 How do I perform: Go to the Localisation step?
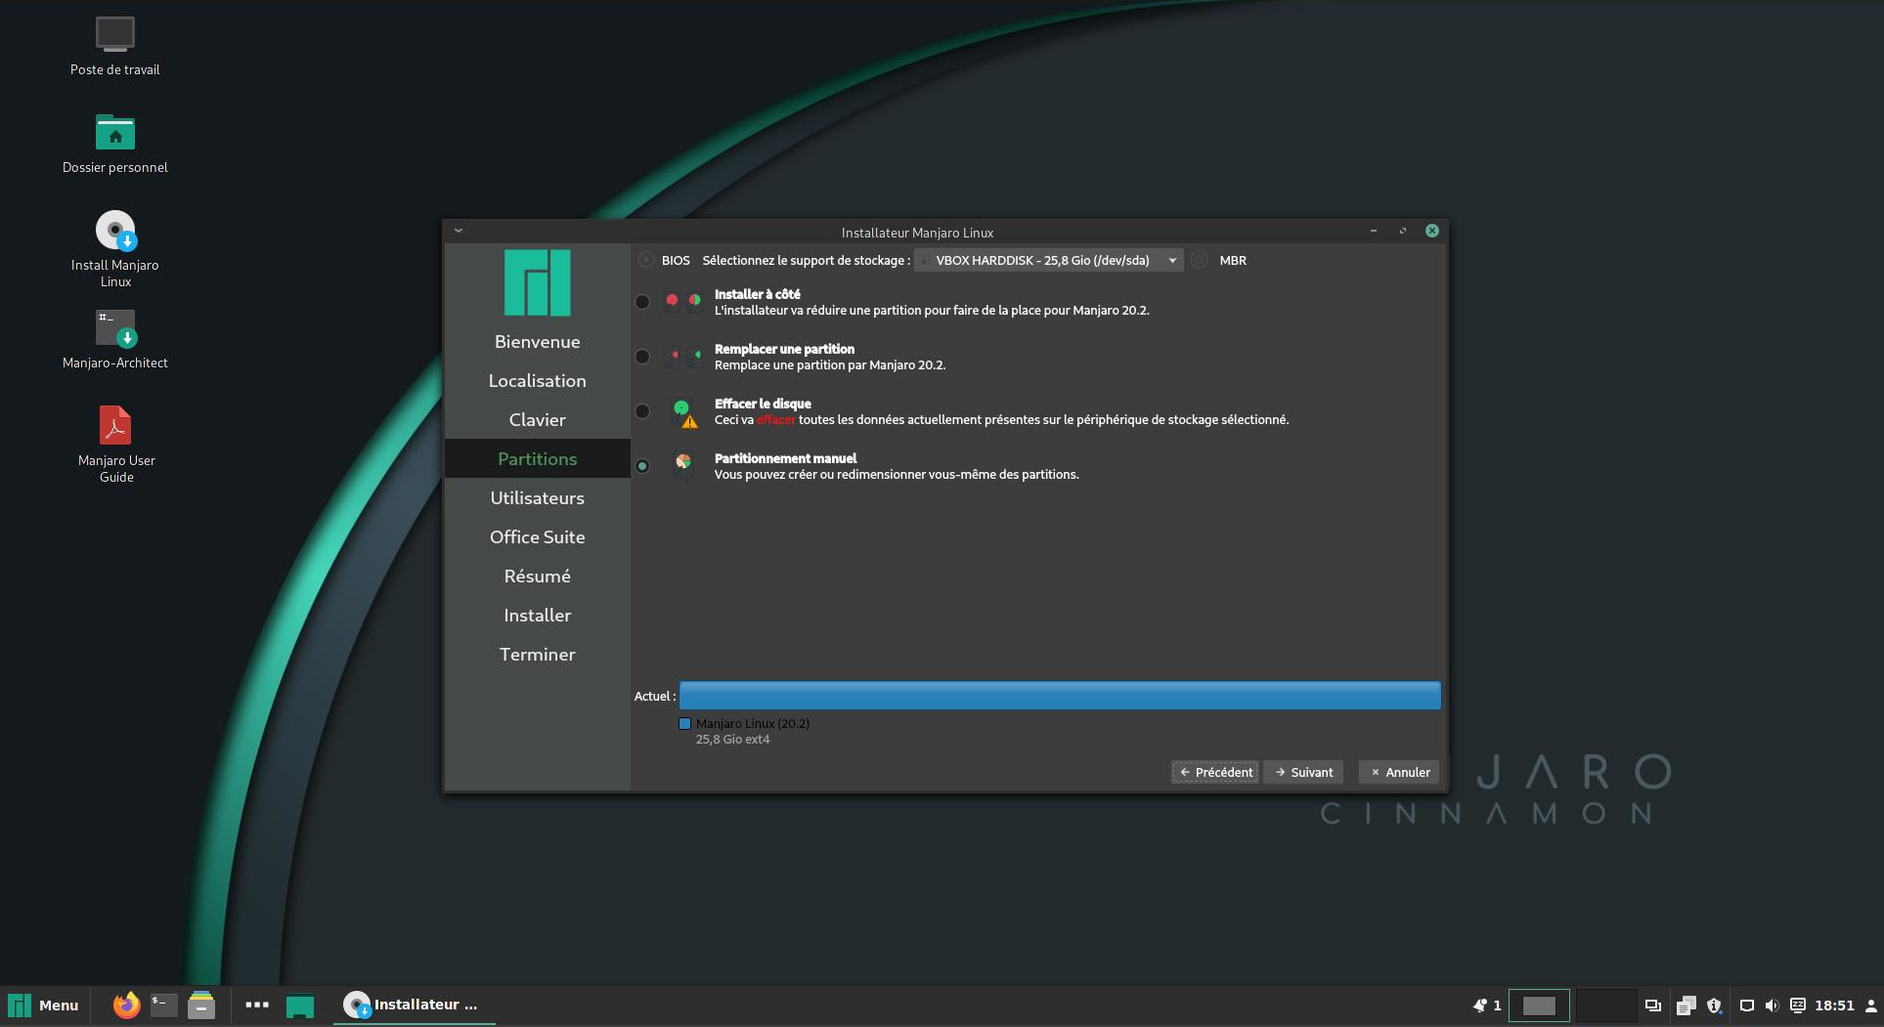pyautogui.click(x=538, y=381)
